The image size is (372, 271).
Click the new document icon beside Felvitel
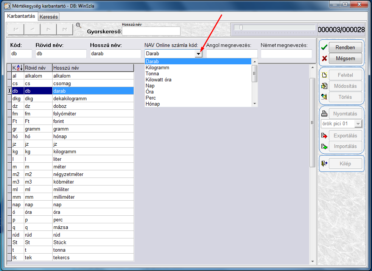pyautogui.click(x=324, y=75)
